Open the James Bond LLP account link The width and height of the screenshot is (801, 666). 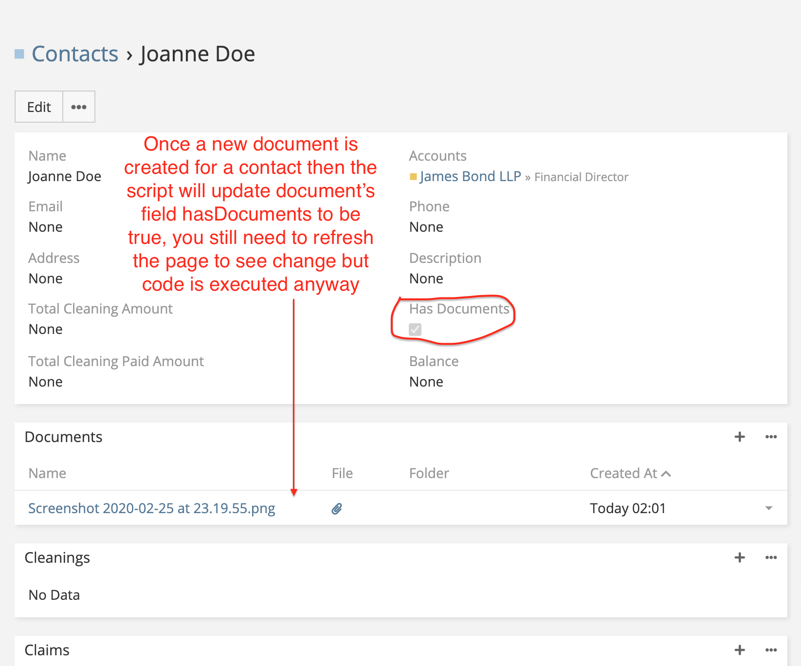pos(470,176)
